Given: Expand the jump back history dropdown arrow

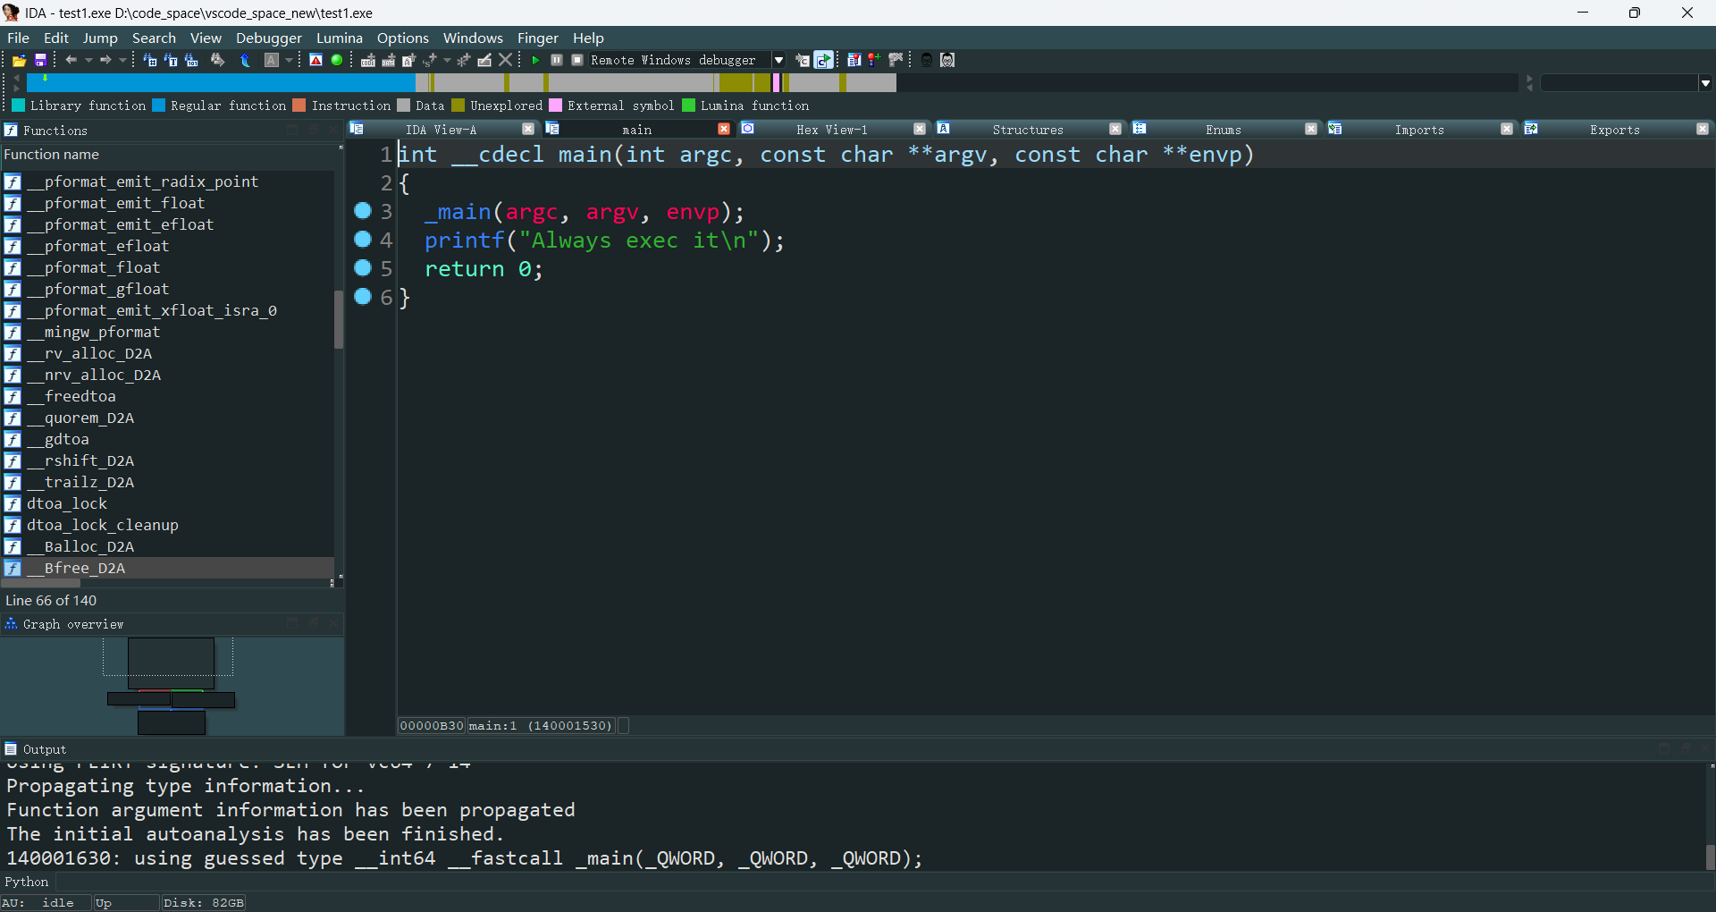Looking at the screenshot, I should (88, 60).
